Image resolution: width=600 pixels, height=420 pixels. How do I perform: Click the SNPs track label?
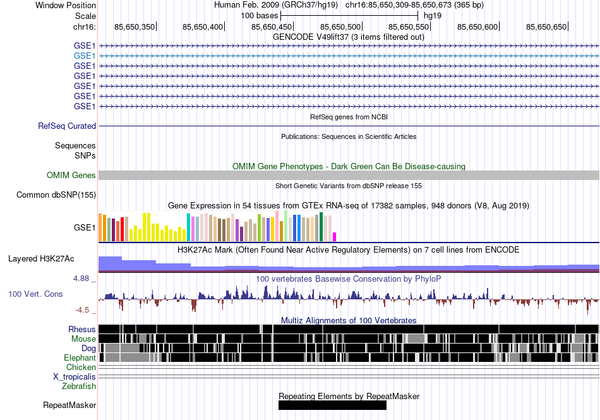point(85,155)
